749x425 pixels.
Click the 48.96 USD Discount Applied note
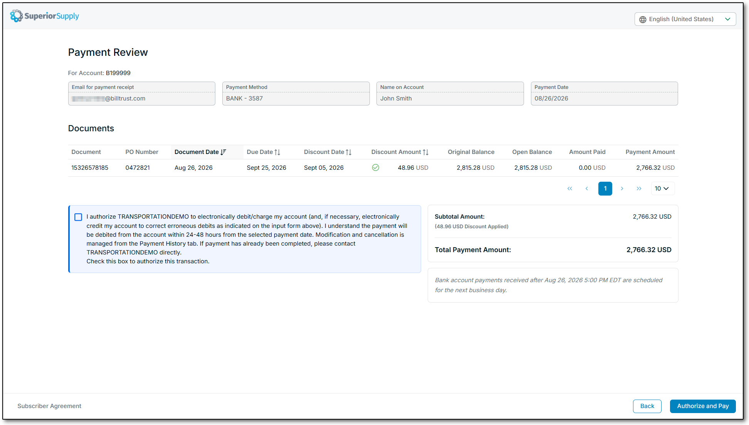coord(472,227)
